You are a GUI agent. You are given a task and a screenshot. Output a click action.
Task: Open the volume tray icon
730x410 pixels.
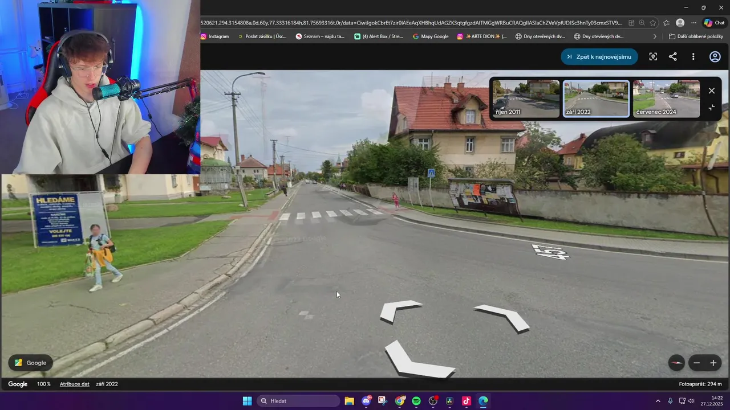coord(691,401)
